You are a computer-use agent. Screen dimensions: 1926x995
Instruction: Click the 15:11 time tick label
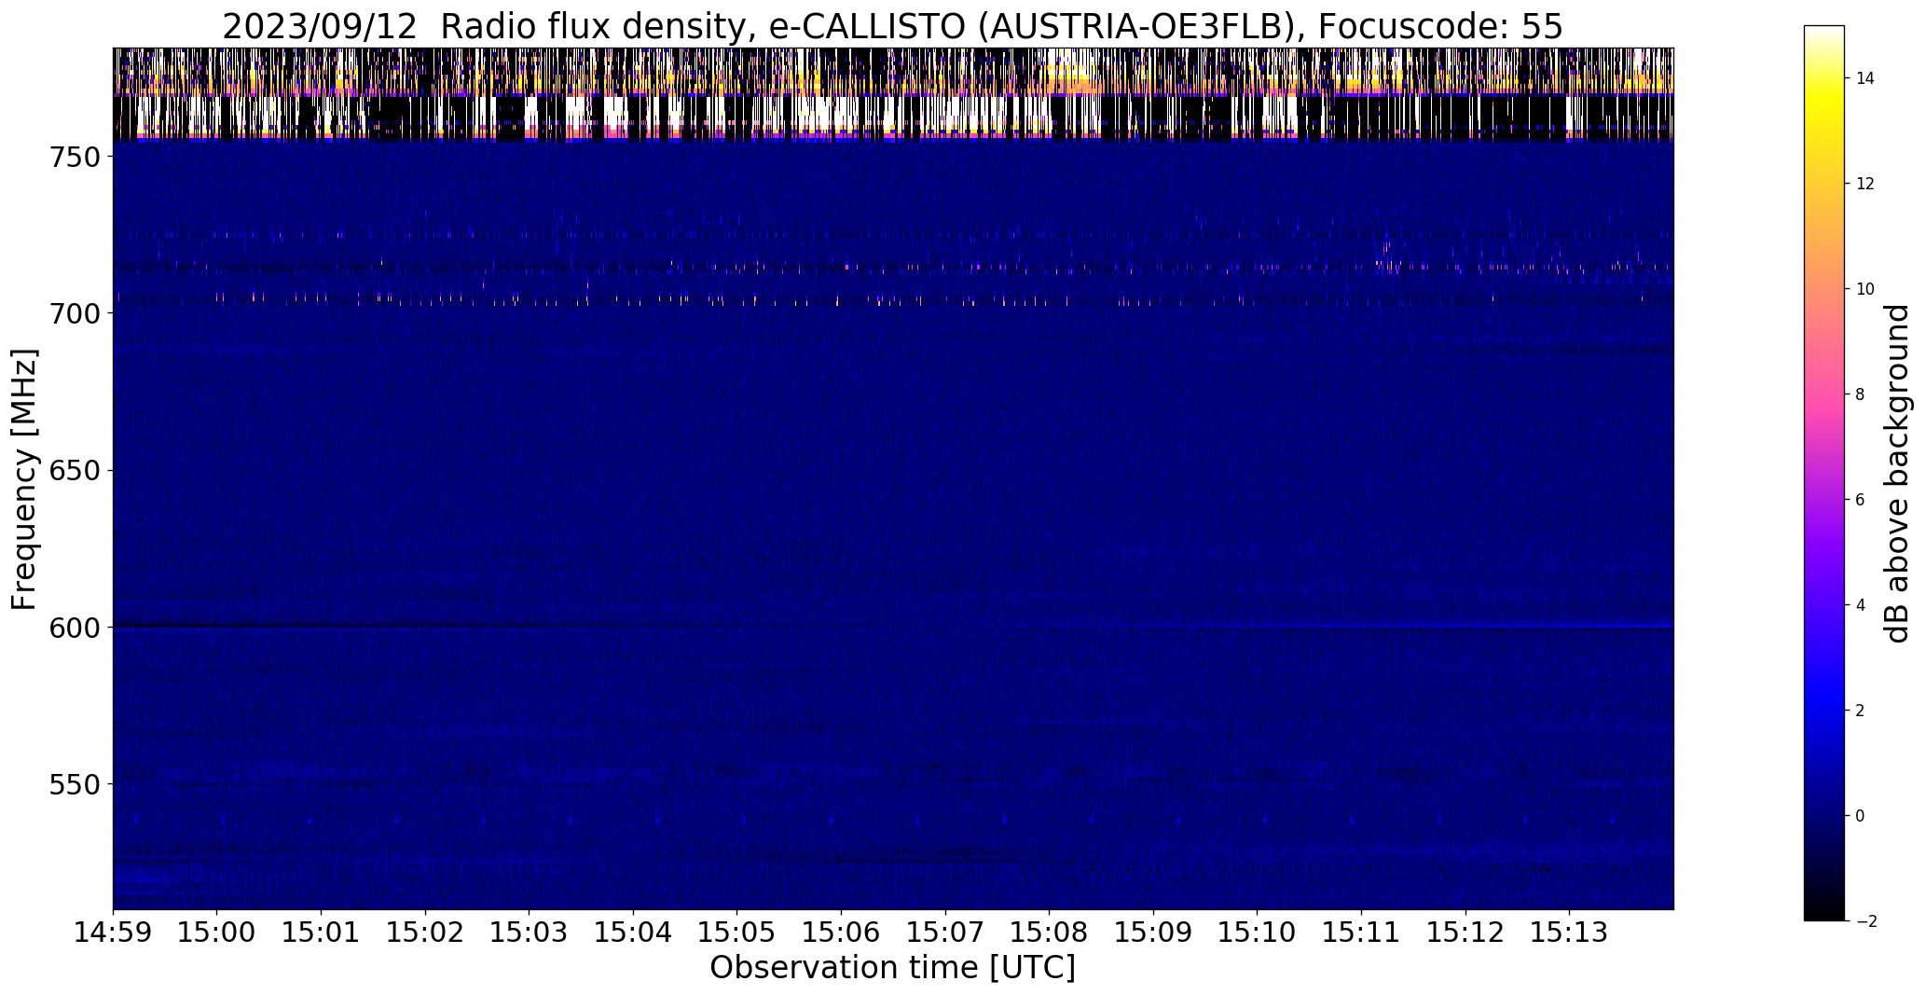point(1361,933)
